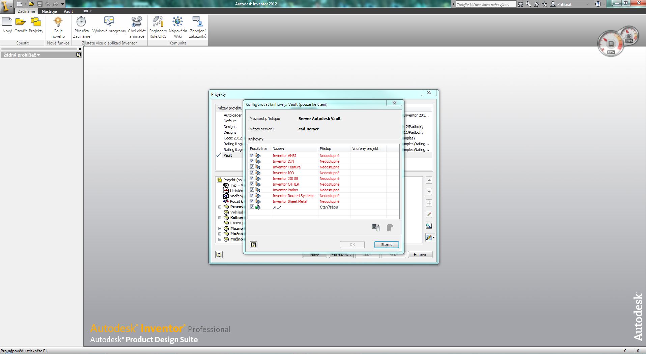646x354 pixels.
Task: Click the Hotovo button
Action: pyautogui.click(x=420, y=255)
